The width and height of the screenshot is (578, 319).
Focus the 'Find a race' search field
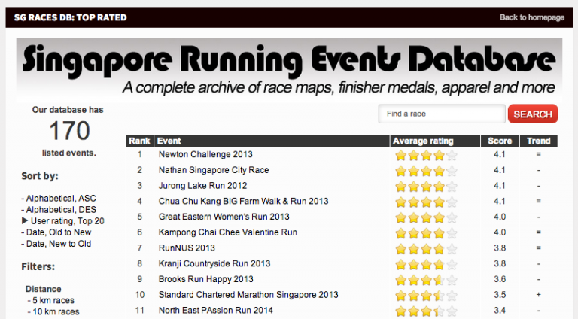pos(442,114)
